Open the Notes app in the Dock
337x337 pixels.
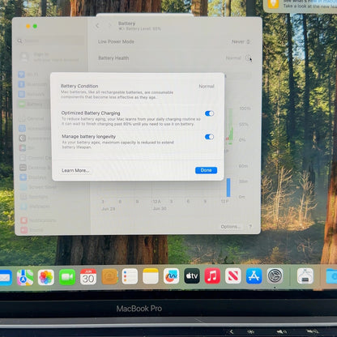click(x=151, y=276)
